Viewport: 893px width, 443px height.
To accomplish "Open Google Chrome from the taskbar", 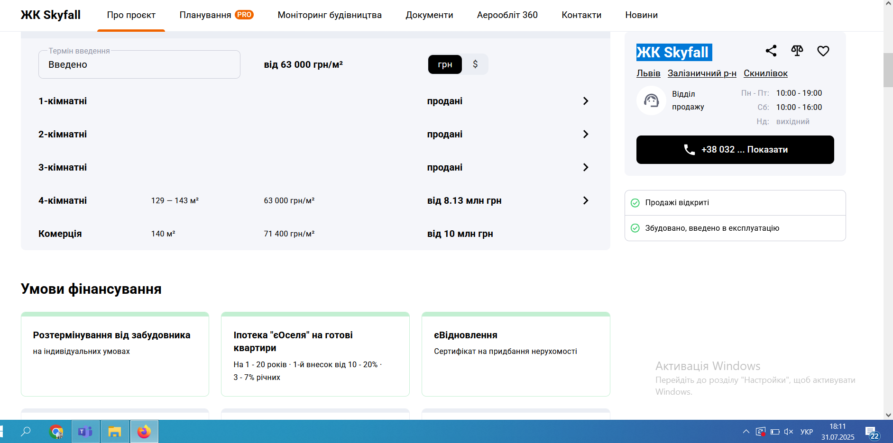I will (56, 432).
